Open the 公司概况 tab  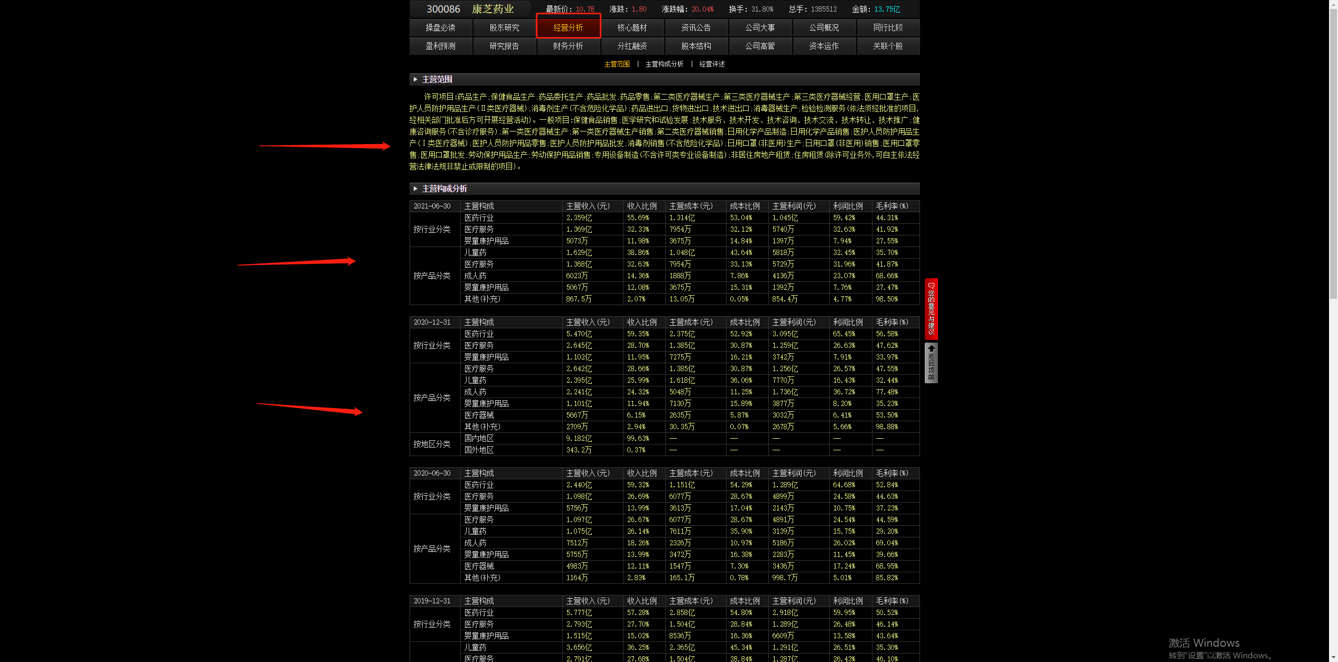824,27
